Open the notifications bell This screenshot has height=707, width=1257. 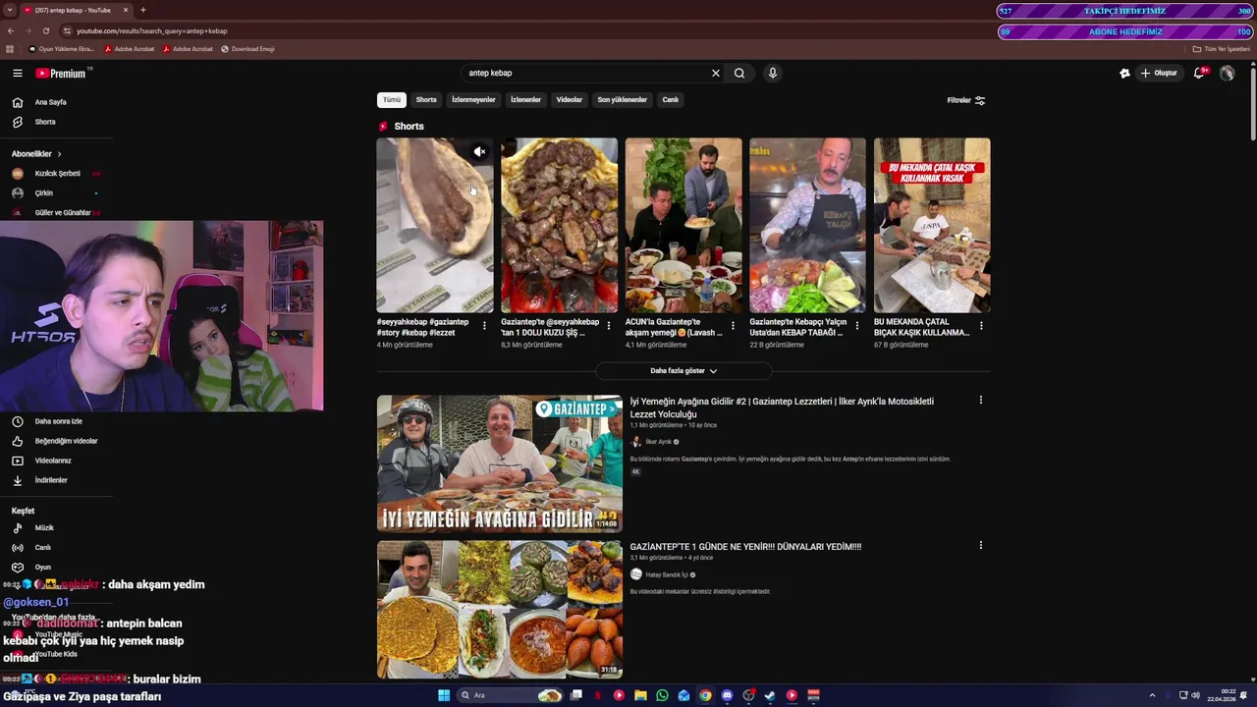[1199, 73]
